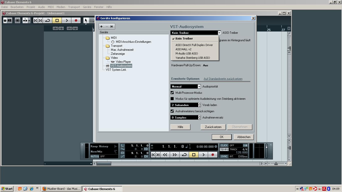Screen dimensions: 342x192
Task: Click fast forward on the transport panel
Action: point(175,155)
